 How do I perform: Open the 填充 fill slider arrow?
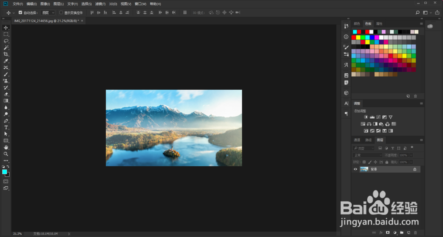coord(411,162)
